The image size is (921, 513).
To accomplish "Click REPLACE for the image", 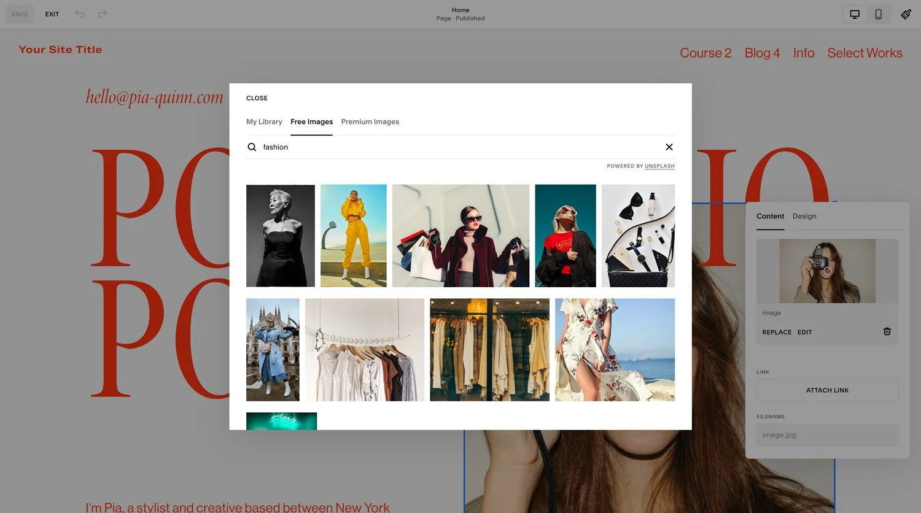I will pos(777,332).
